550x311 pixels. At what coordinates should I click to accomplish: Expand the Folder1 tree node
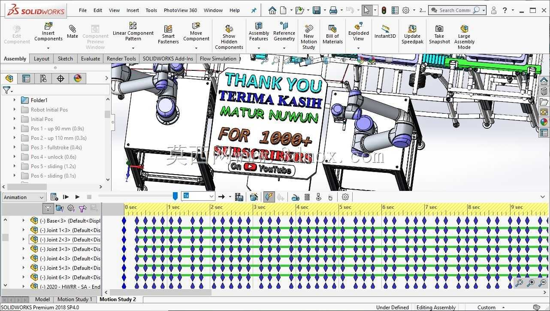(15, 100)
